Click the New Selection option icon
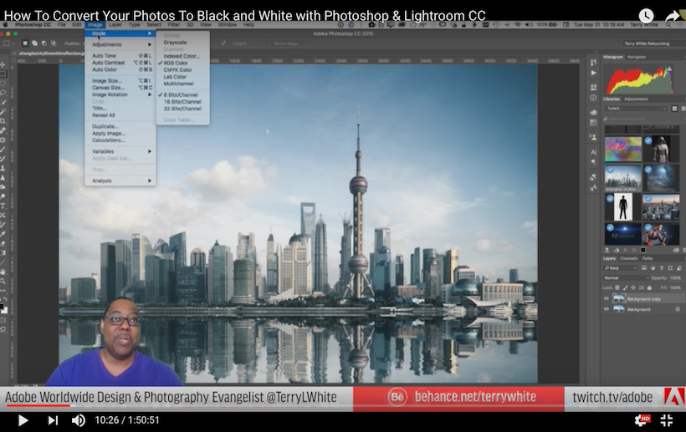The height and width of the screenshot is (432, 686). 25,43
